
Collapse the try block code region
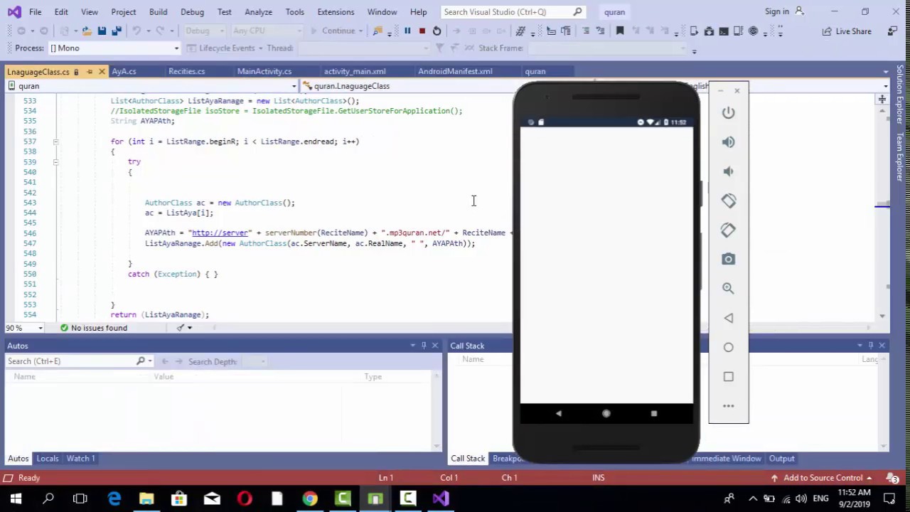[x=55, y=162]
